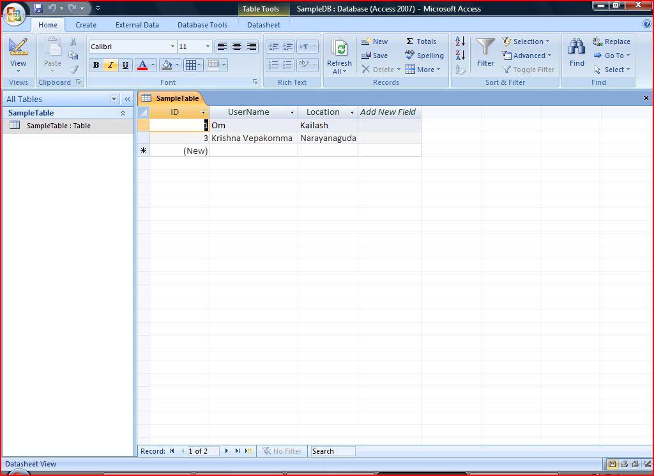The width and height of the screenshot is (654, 476).
Task: Align text left
Action: 222,47
